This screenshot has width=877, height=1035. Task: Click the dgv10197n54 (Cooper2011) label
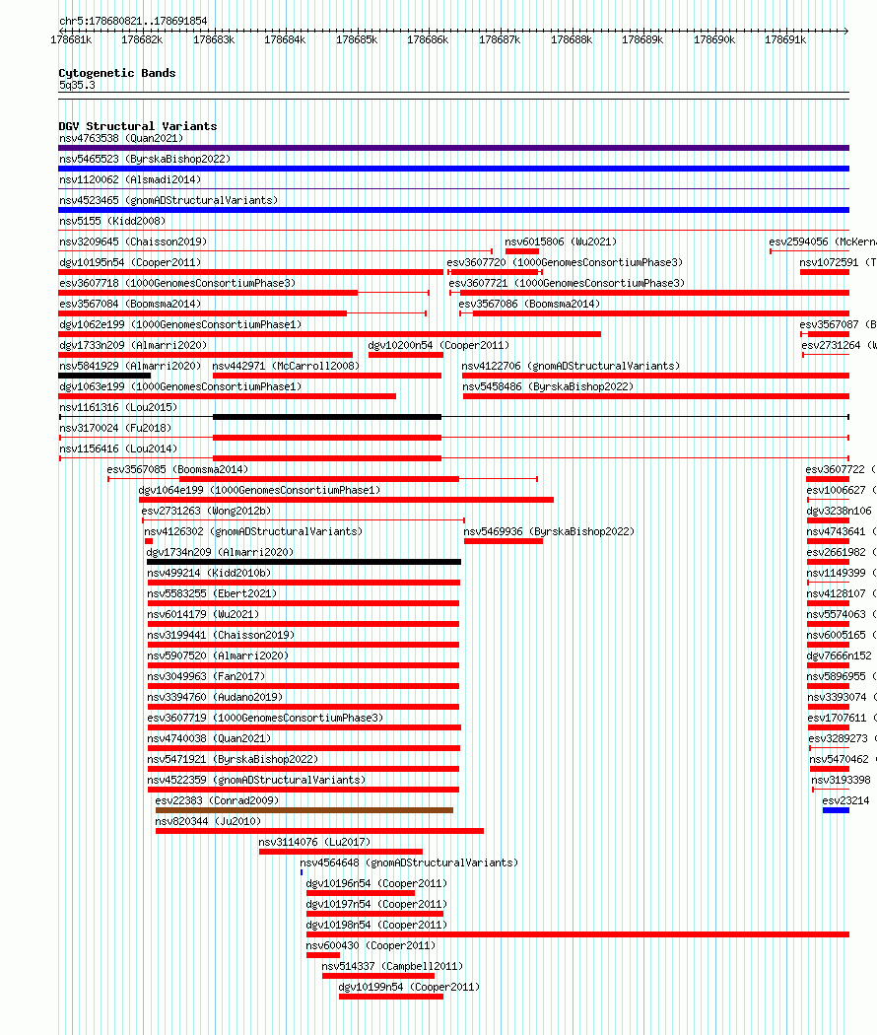[x=376, y=904]
